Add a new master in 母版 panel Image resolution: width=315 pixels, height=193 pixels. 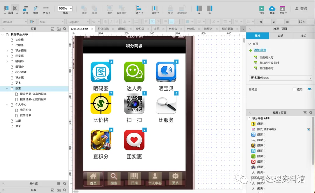pos(52,190)
